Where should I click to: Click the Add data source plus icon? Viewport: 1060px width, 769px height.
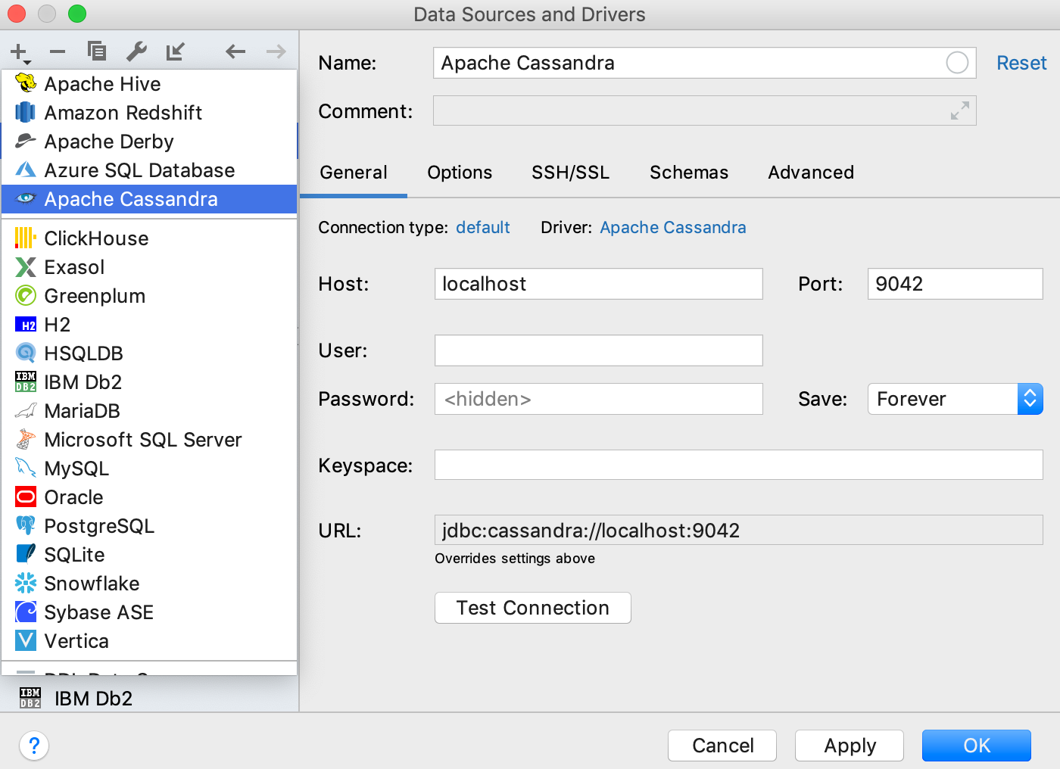[20, 52]
